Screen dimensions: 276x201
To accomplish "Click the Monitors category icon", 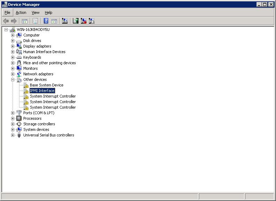I will pyautogui.click(x=19, y=68).
